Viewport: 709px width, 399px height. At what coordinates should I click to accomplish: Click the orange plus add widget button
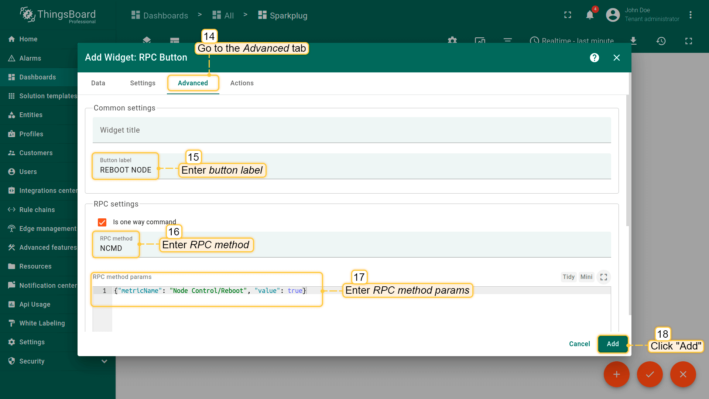(616, 374)
